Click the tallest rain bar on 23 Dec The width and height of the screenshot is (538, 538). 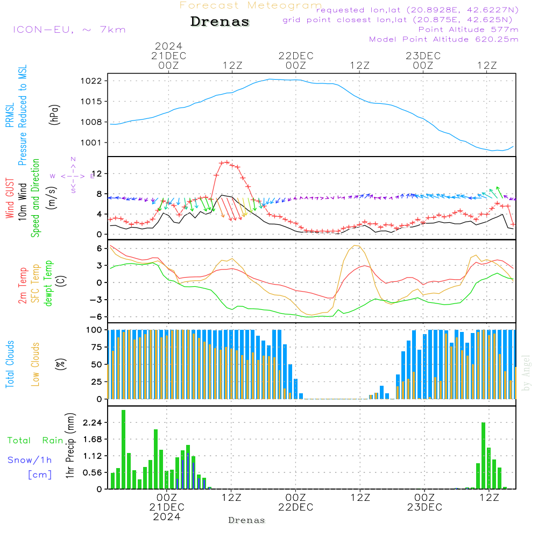pos(484,456)
